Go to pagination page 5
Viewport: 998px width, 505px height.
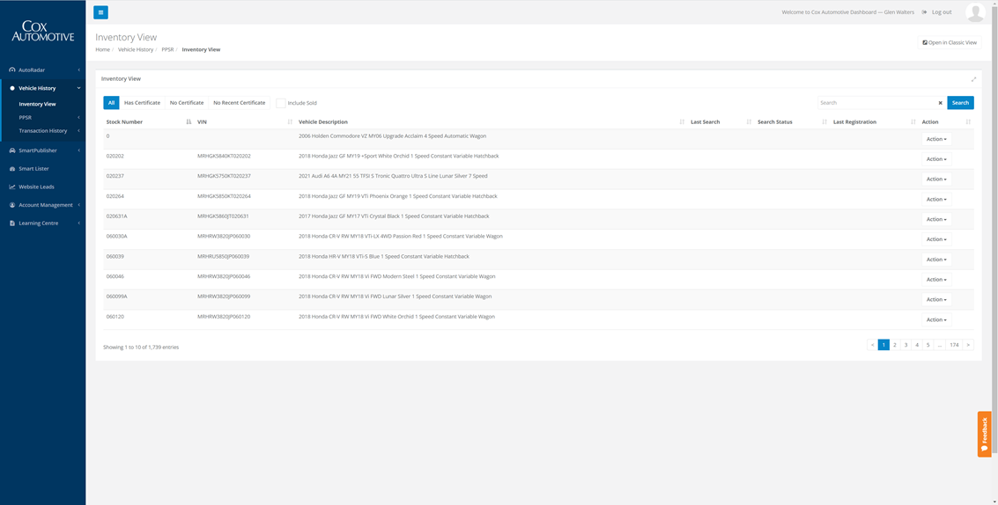click(928, 345)
